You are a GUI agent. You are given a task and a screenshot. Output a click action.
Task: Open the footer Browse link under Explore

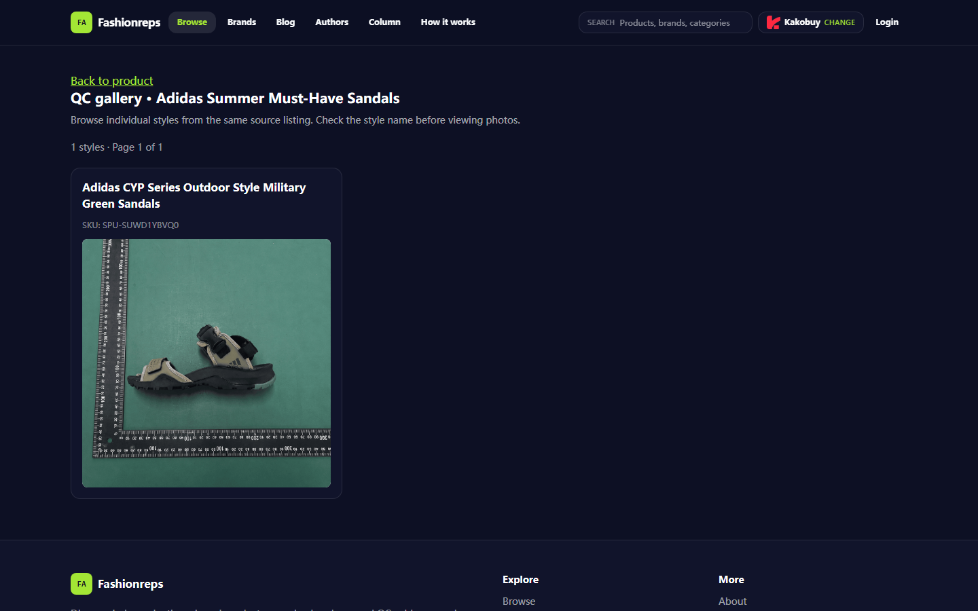pyautogui.click(x=519, y=601)
